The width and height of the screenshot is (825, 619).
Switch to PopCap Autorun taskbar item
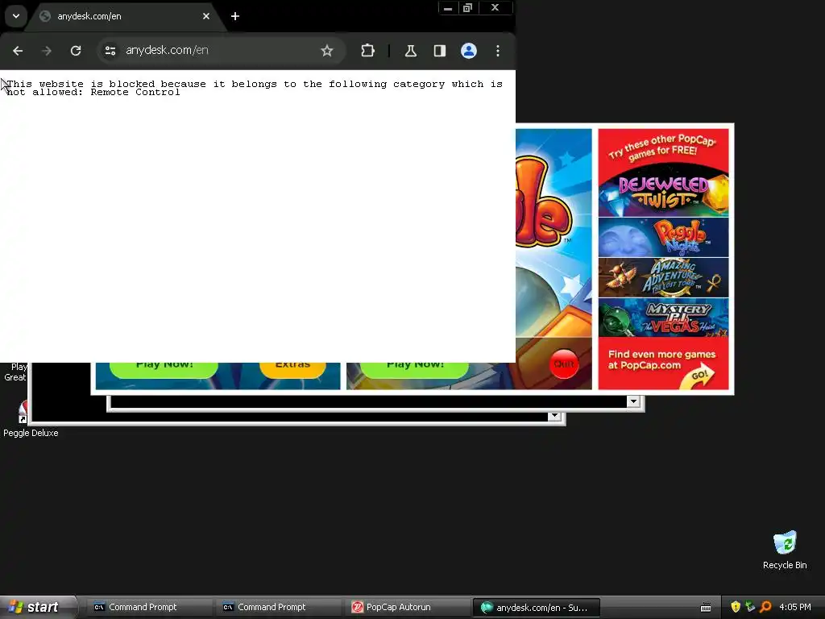[407, 608]
